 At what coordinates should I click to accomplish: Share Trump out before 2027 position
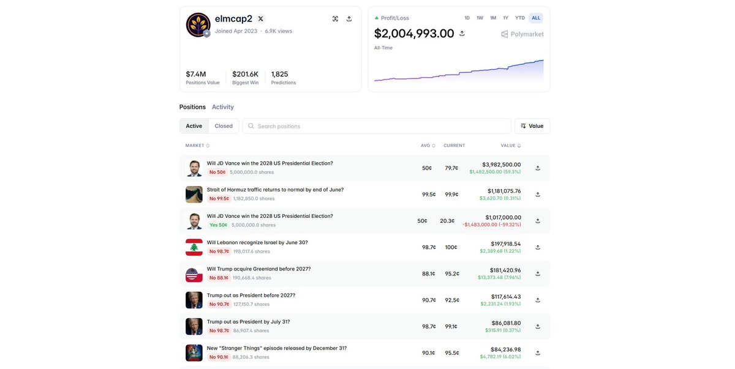pyautogui.click(x=538, y=300)
